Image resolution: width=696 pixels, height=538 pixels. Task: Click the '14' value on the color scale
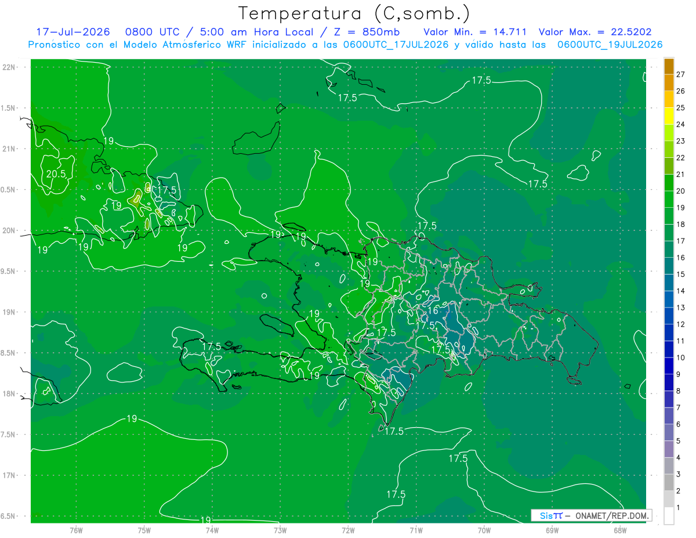coord(681,291)
